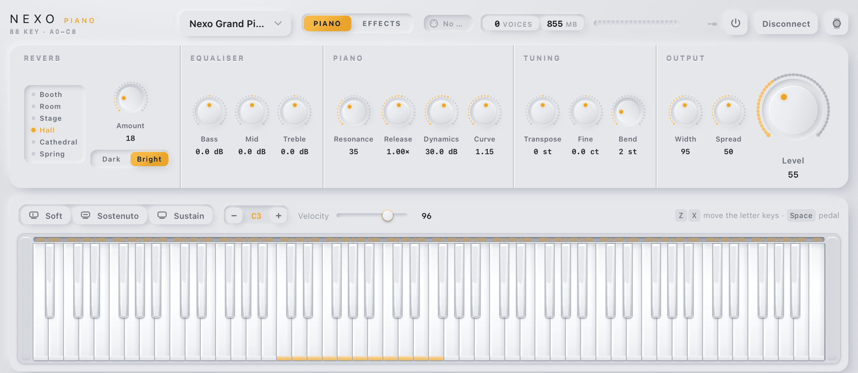This screenshot has height=373, width=858.
Task: Click the Curve knob
Action: click(484, 111)
